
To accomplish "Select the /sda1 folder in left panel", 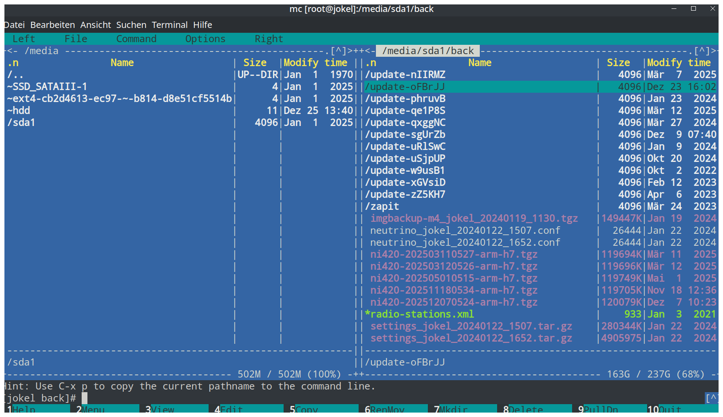I will (21, 122).
